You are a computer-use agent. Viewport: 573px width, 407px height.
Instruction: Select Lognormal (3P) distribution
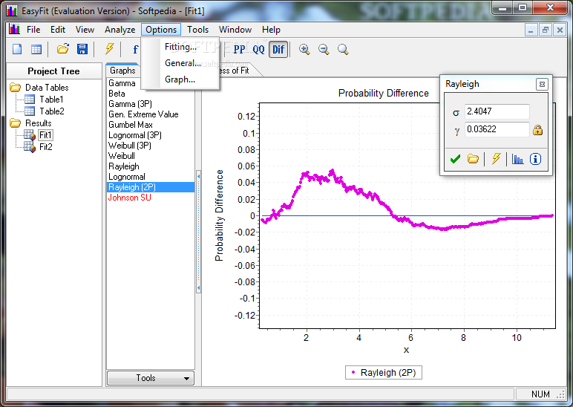click(x=151, y=135)
